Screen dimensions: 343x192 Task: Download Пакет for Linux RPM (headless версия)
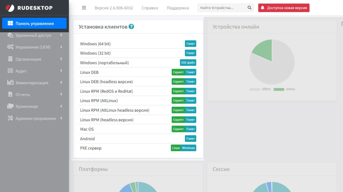click(191, 120)
